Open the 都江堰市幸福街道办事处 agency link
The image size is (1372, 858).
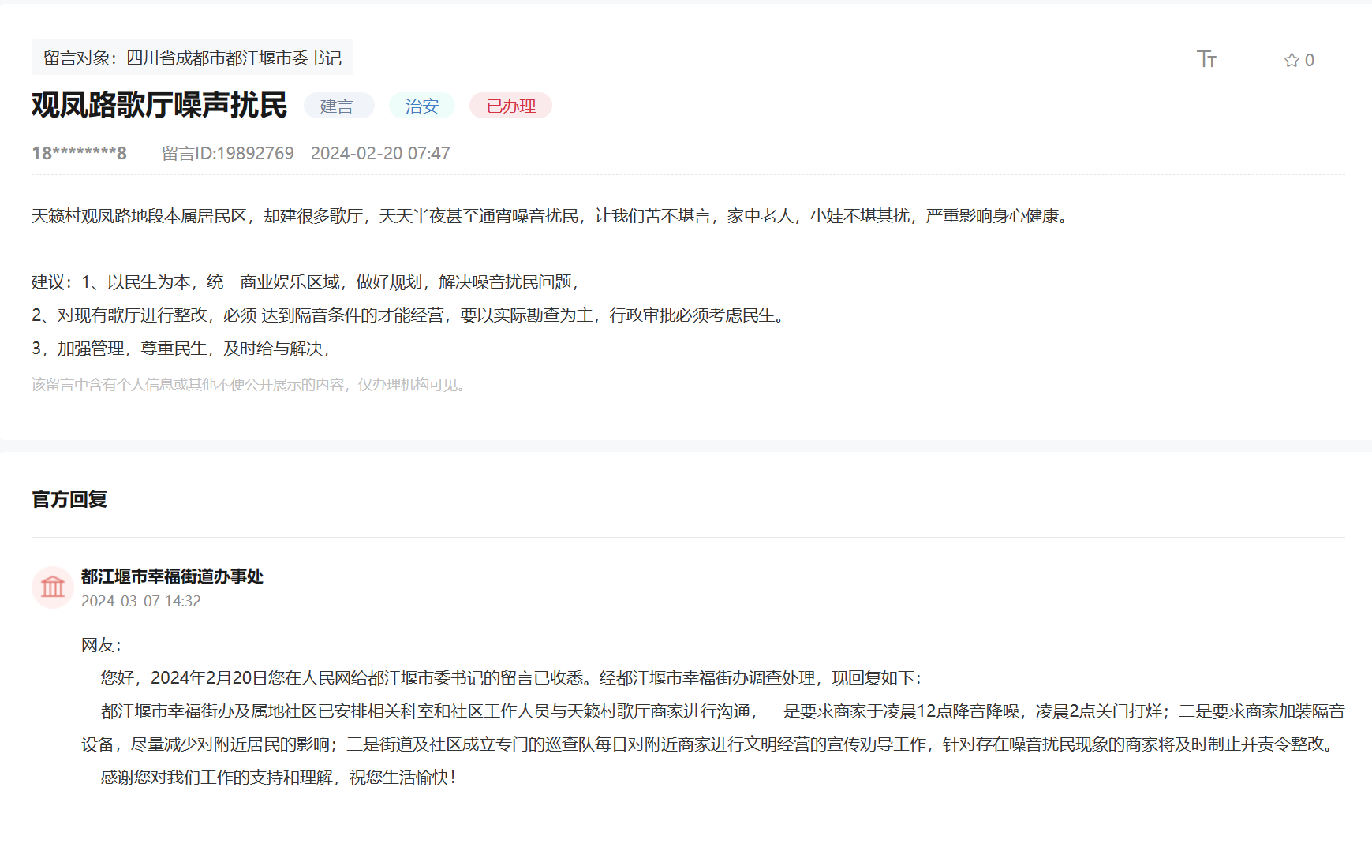(173, 576)
